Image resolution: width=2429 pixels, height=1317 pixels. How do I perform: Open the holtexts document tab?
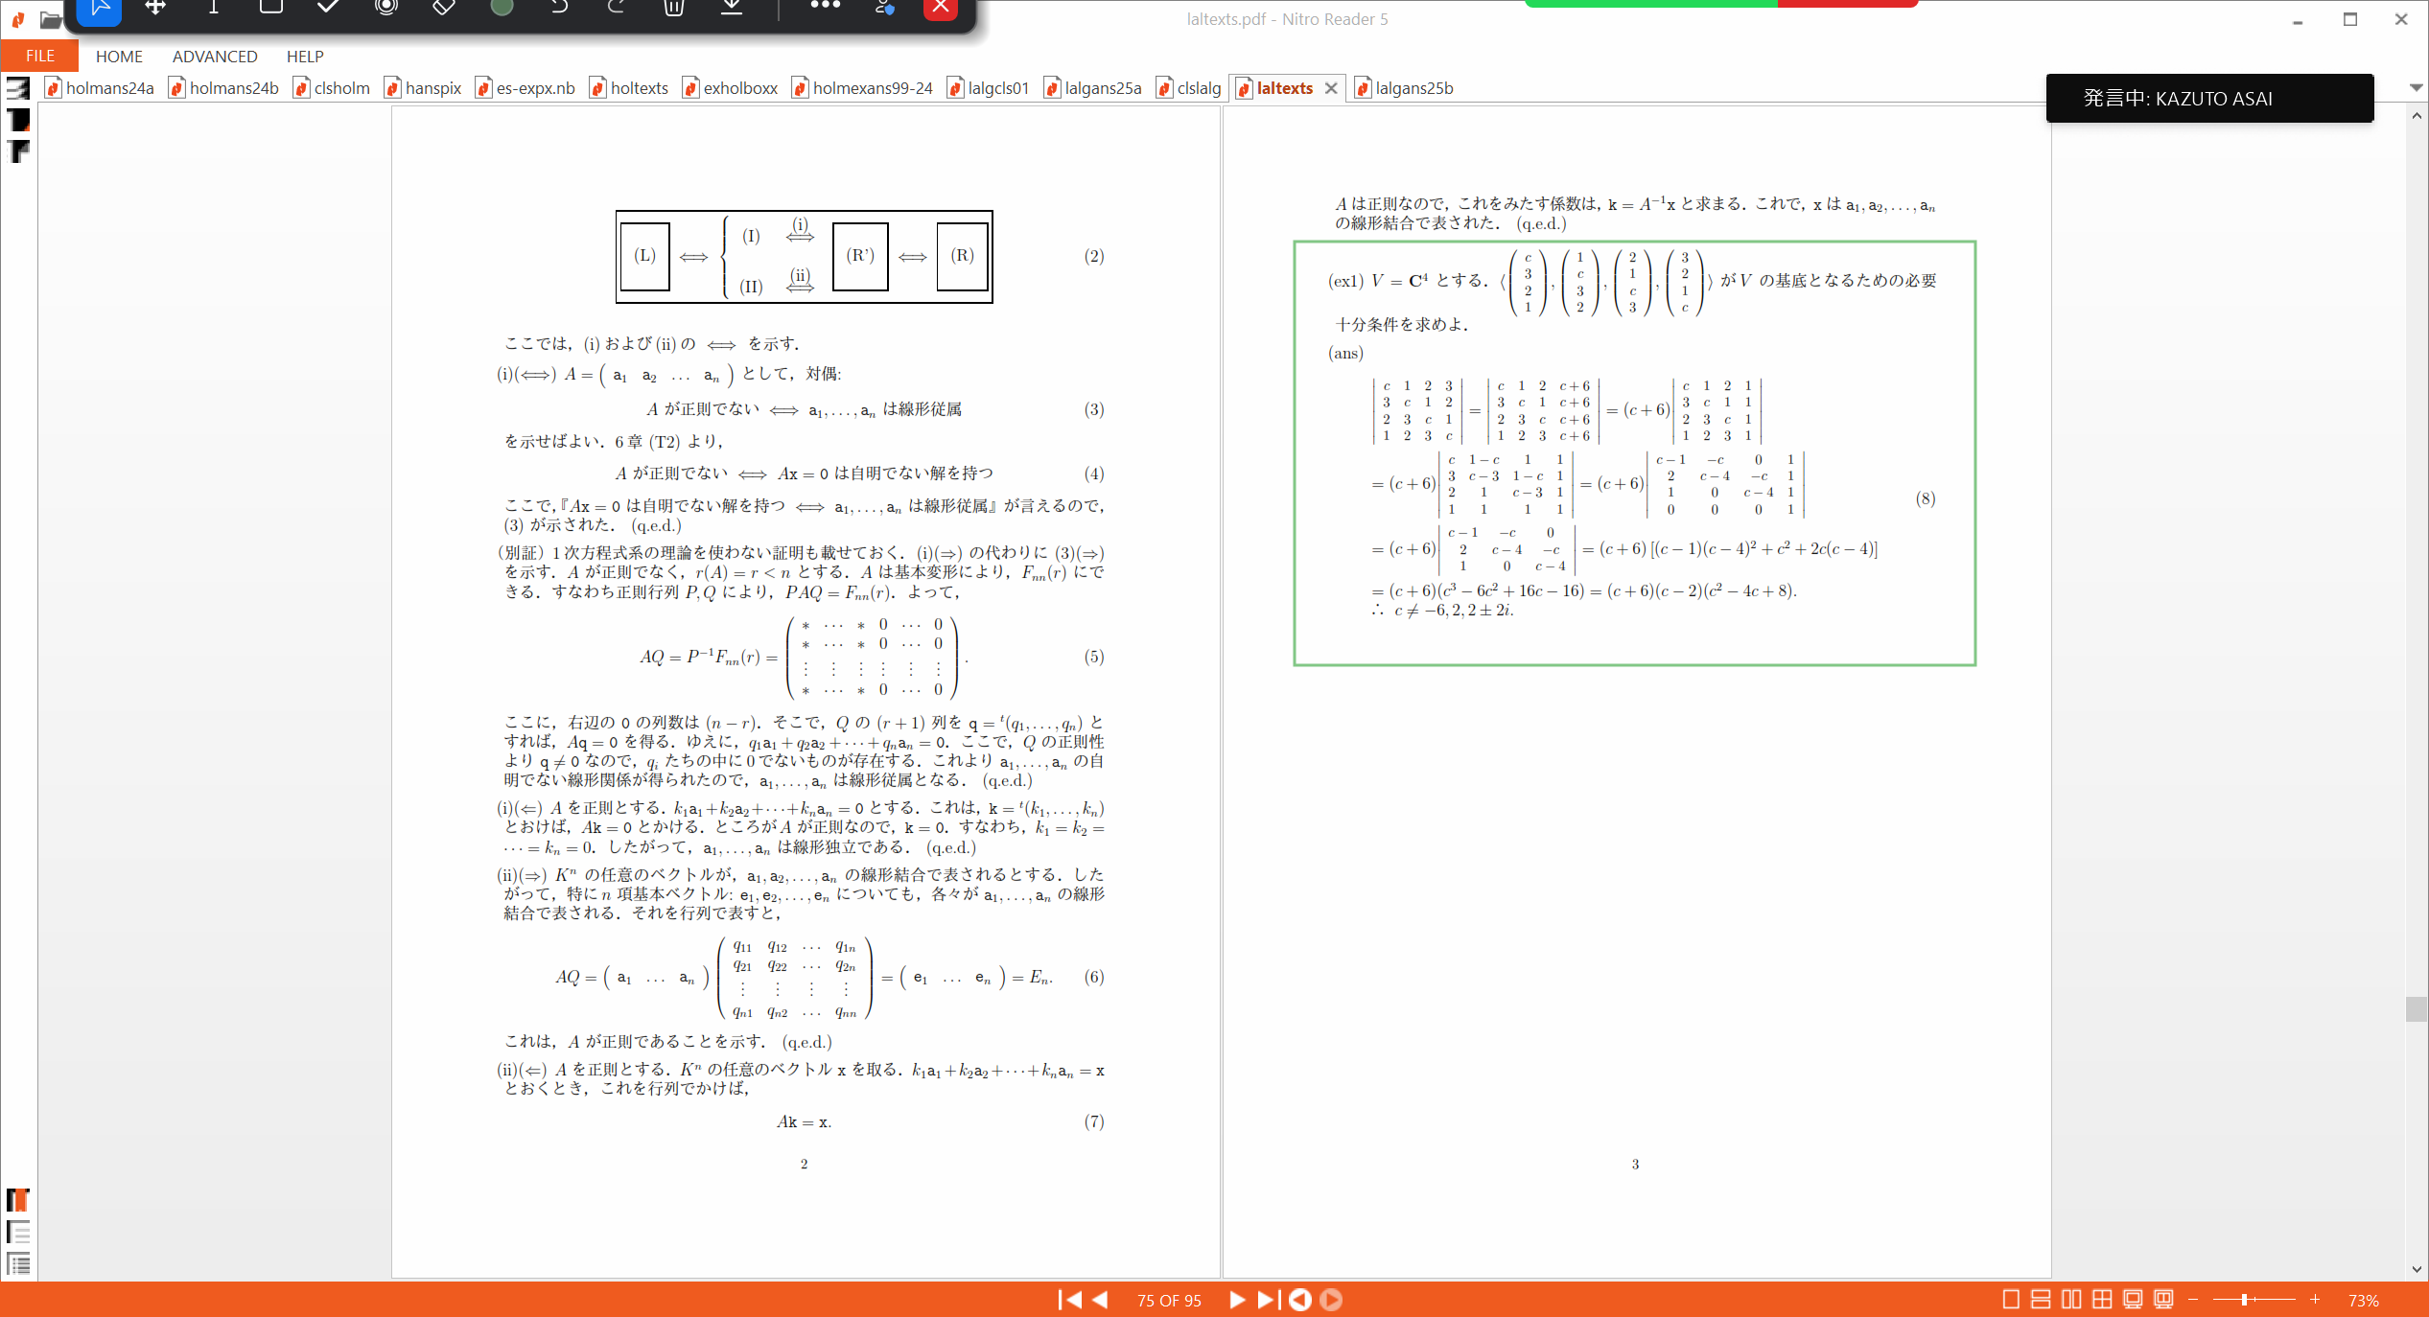coord(629,88)
